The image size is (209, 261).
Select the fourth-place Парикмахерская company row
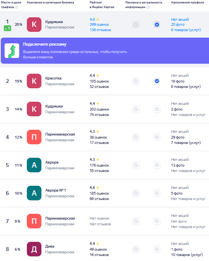tap(104, 137)
